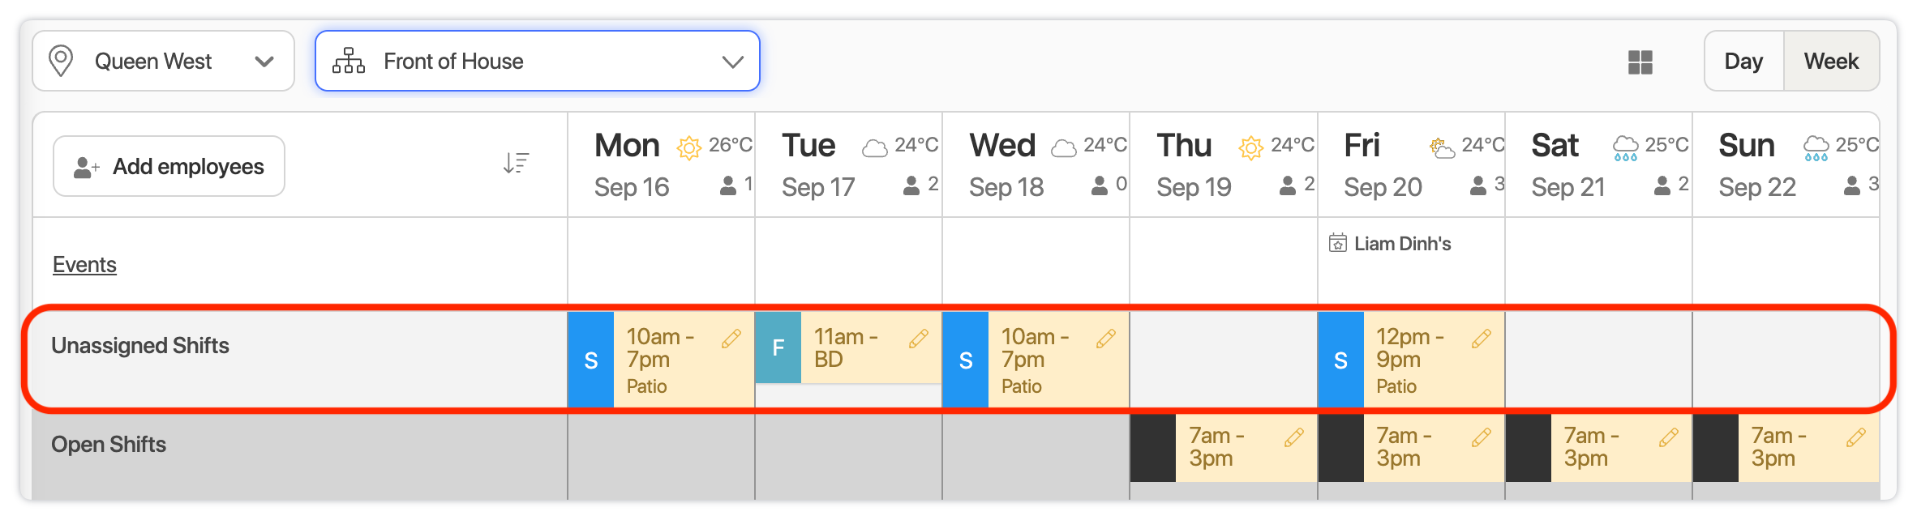This screenshot has height=520, width=1917.
Task: Click pencil icon on Tuesday 11am-BD shift
Action: tap(918, 339)
